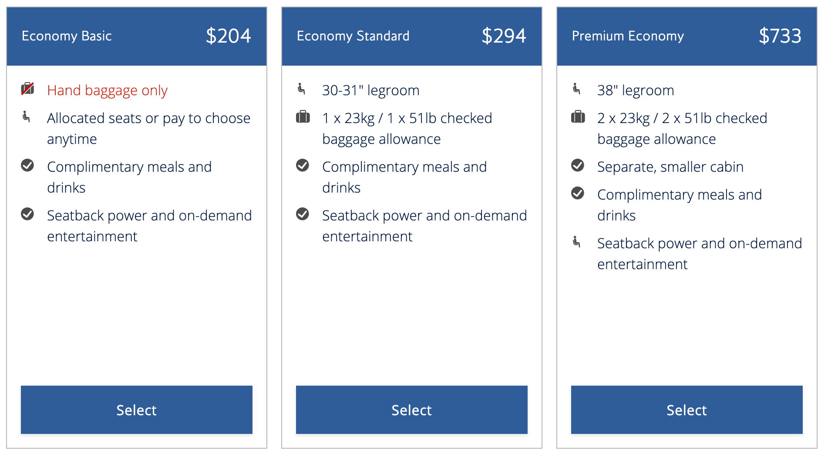Click the checkmark beside smaller cabin in Premium Economy
Viewport: 828px width, 460px height.
pos(578,165)
